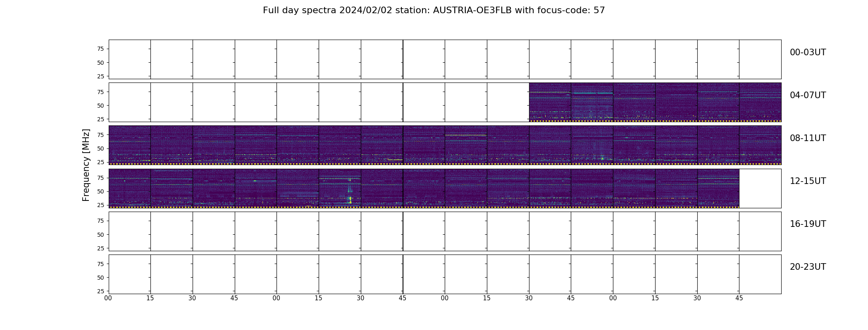Viewport: 868px width, 330px height.
Task: Select the 20-23UT row label
Action: tap(808, 267)
